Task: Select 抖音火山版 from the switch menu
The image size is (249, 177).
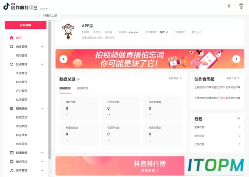Action: click(x=50, y=16)
